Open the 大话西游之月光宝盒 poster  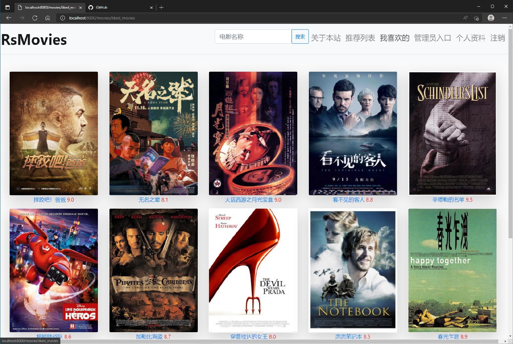point(253,133)
